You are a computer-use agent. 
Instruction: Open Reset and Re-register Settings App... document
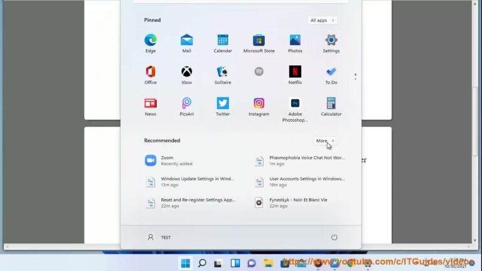(191, 203)
